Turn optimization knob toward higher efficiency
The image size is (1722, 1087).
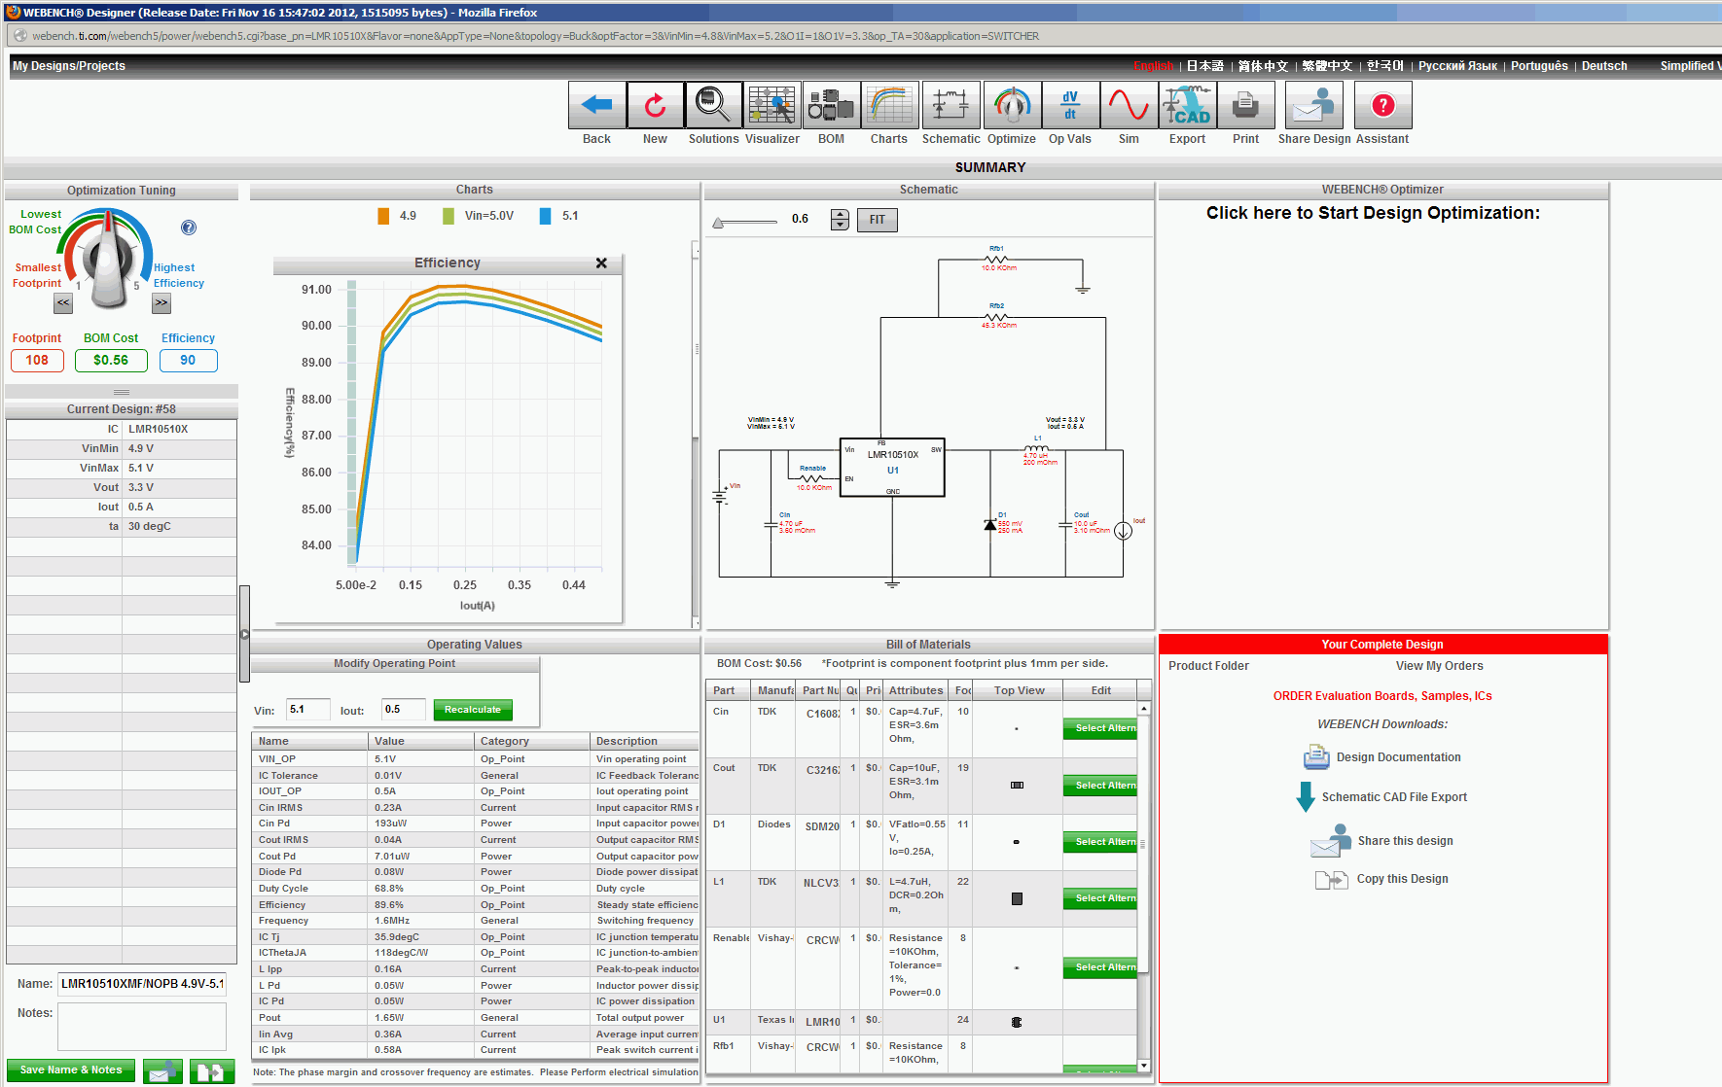pyautogui.click(x=161, y=303)
